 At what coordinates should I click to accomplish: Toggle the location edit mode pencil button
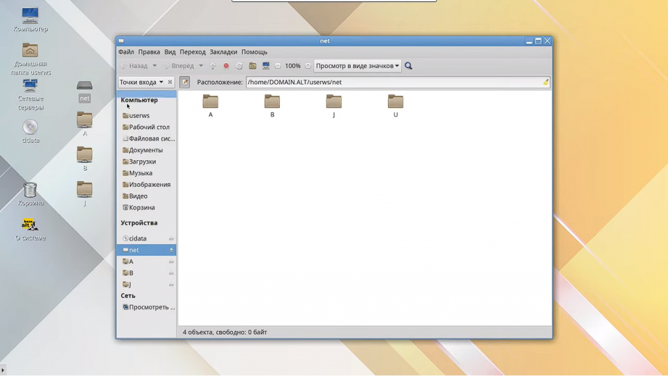pos(185,82)
